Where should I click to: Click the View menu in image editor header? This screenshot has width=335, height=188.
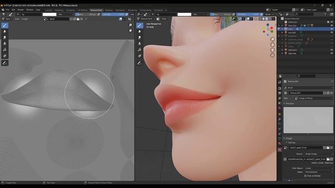pos(17,19)
